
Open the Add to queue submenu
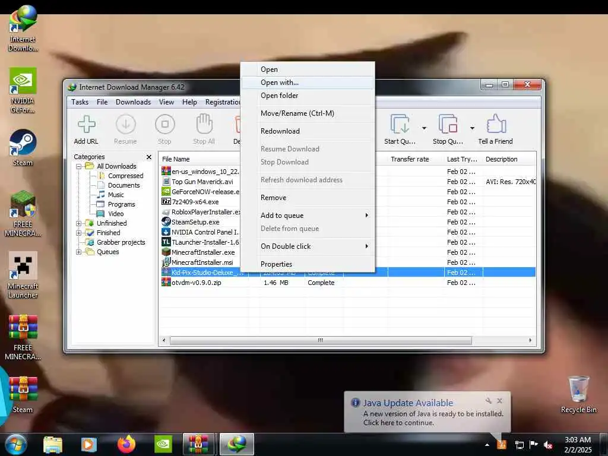click(308, 215)
